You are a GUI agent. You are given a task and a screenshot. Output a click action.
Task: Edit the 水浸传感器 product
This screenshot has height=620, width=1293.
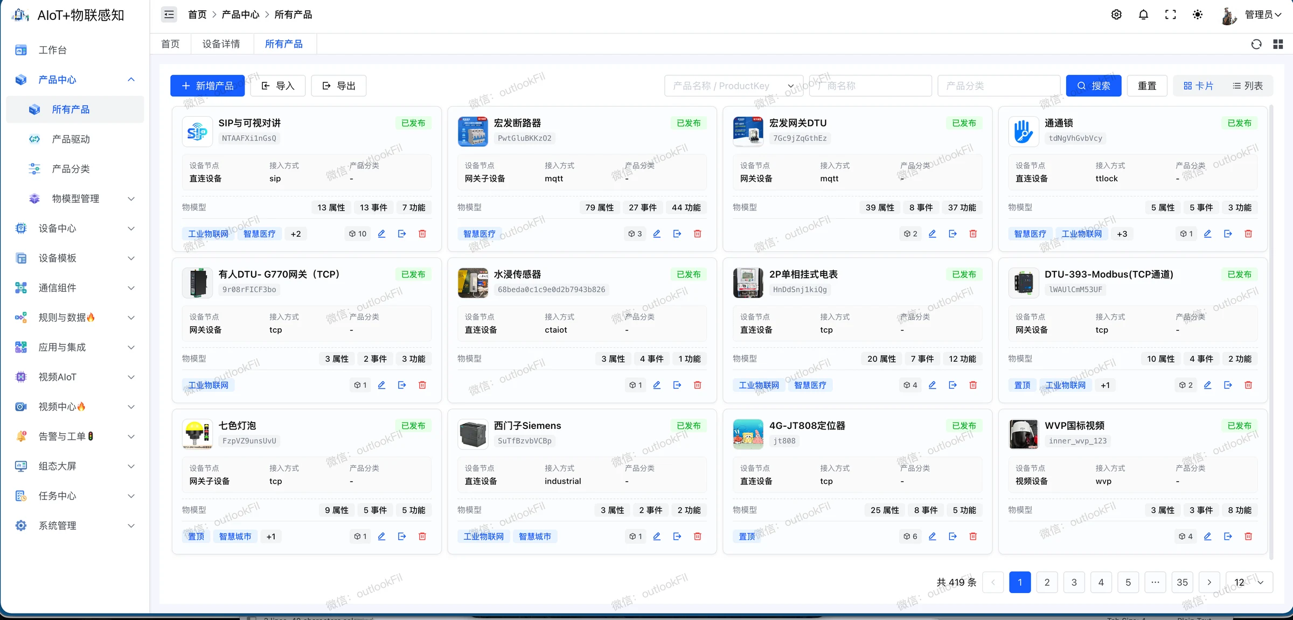tap(657, 385)
